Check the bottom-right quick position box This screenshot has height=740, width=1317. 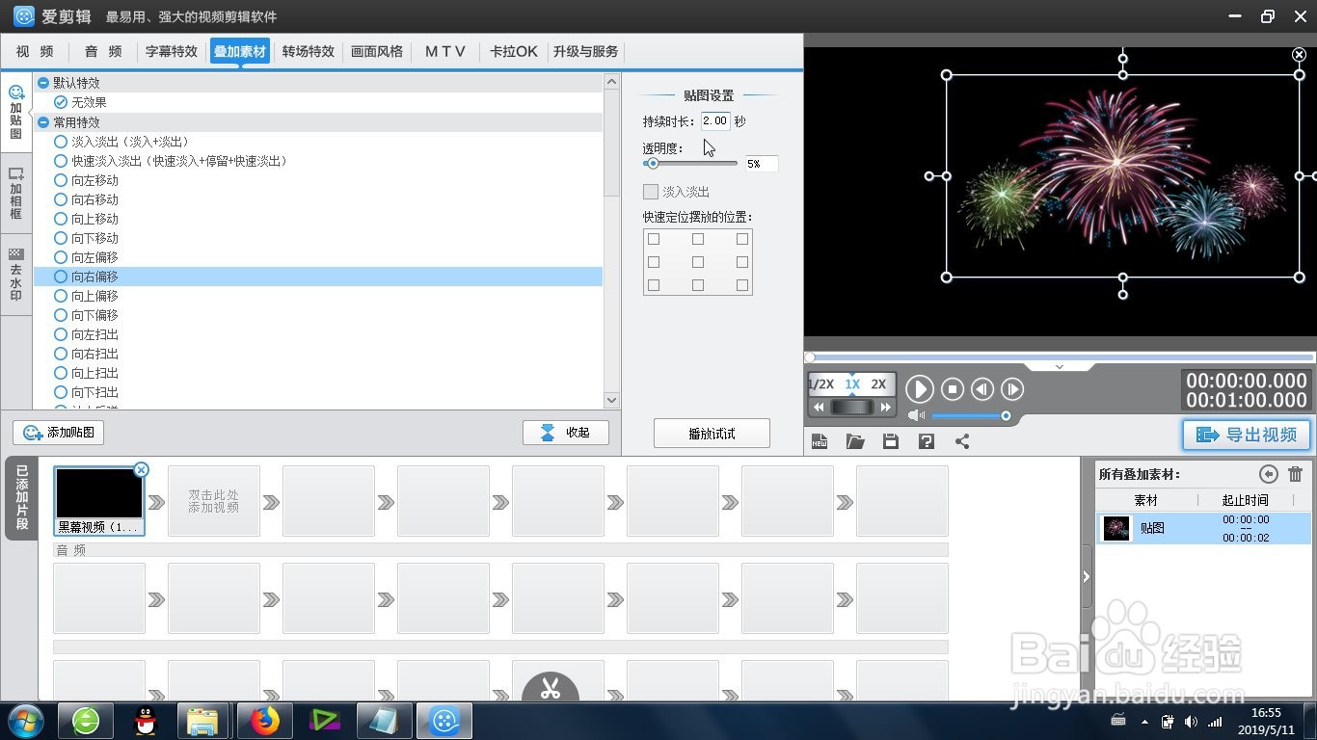742,285
